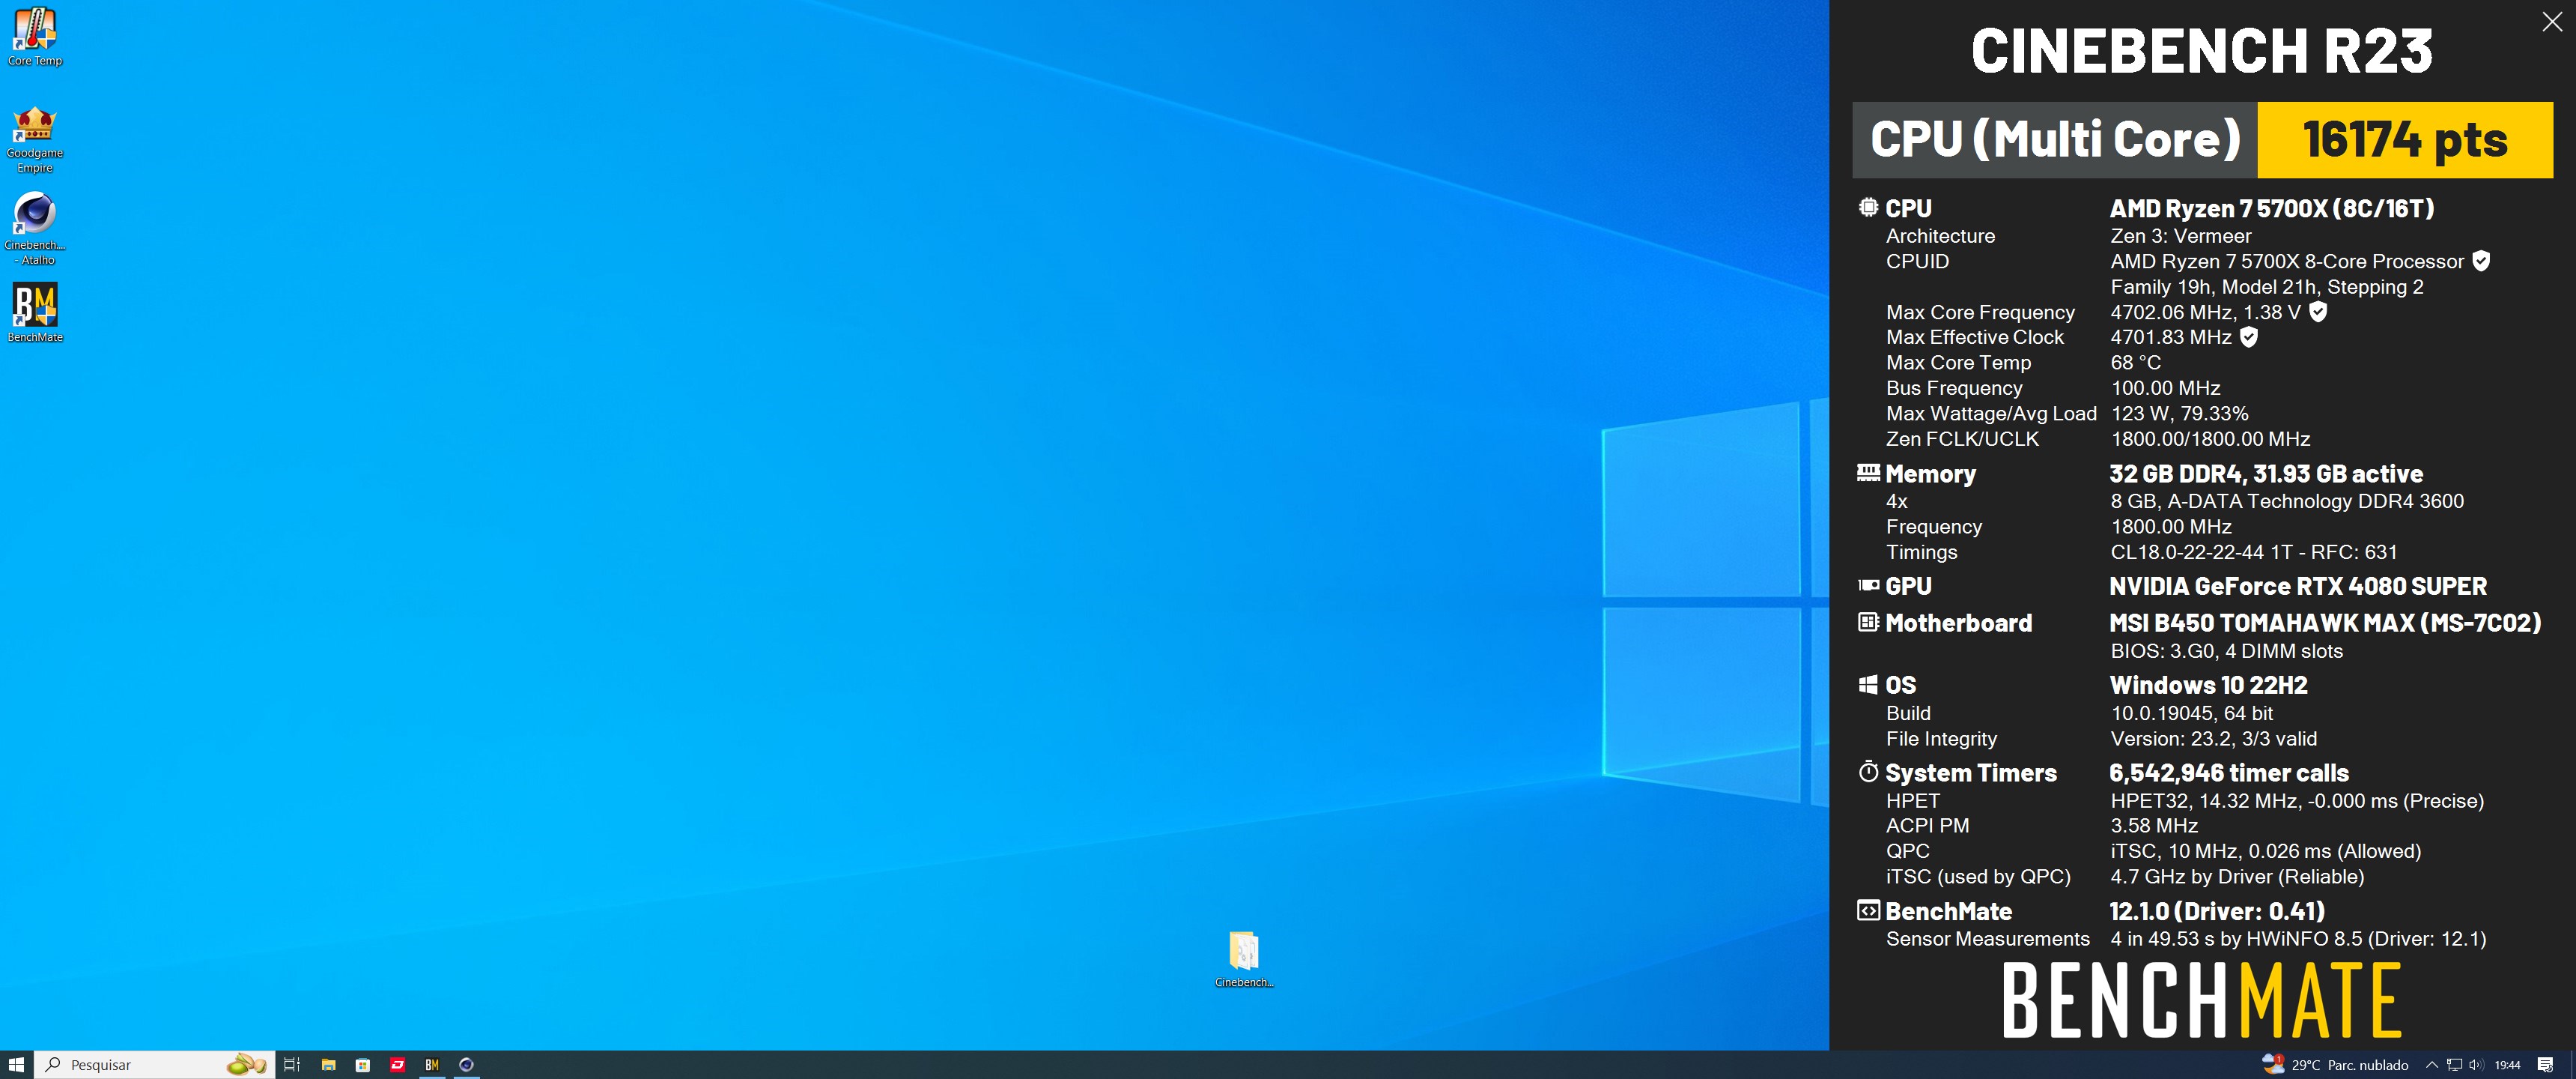Click the 10.0.19045, 64 bit build value
The height and width of the screenshot is (1079, 2576).
click(2192, 713)
